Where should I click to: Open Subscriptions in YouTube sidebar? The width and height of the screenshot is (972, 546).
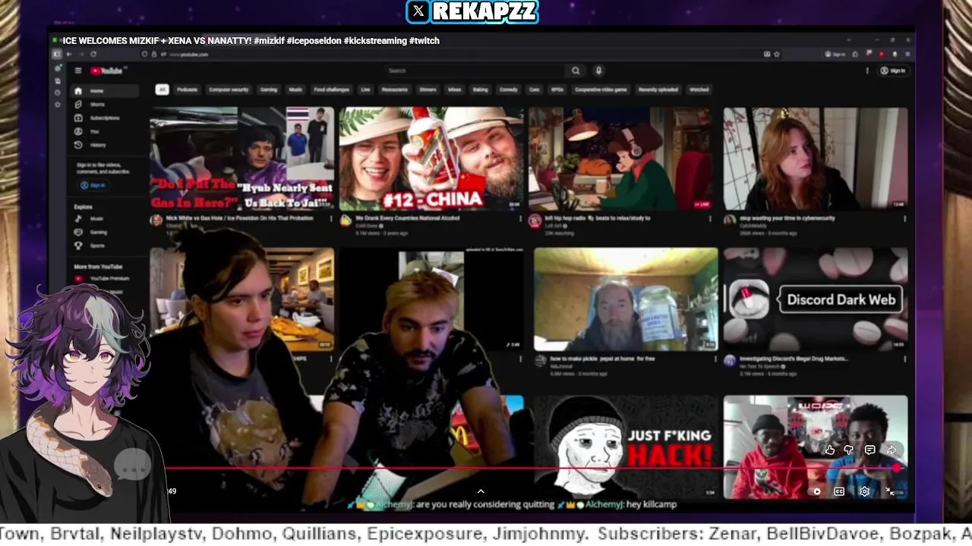click(x=105, y=118)
